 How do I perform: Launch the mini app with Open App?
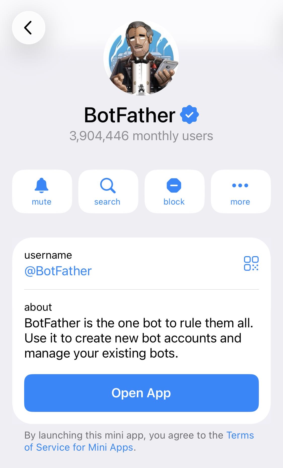pos(141,393)
